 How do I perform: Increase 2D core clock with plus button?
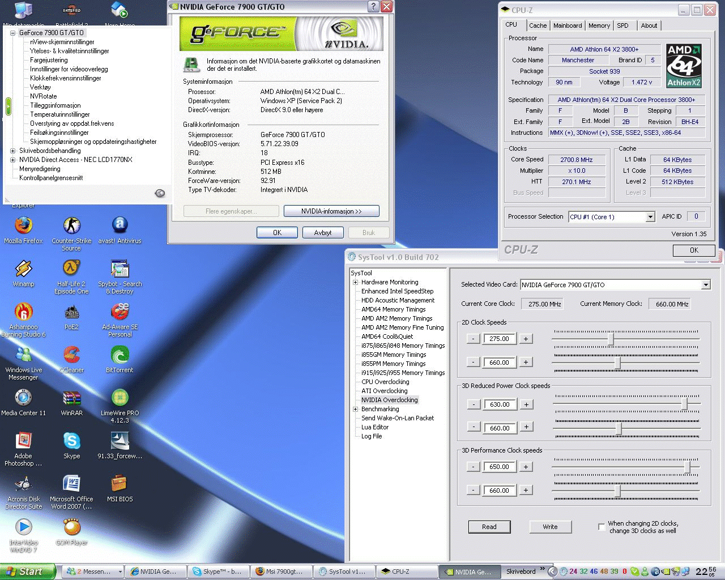[526, 339]
